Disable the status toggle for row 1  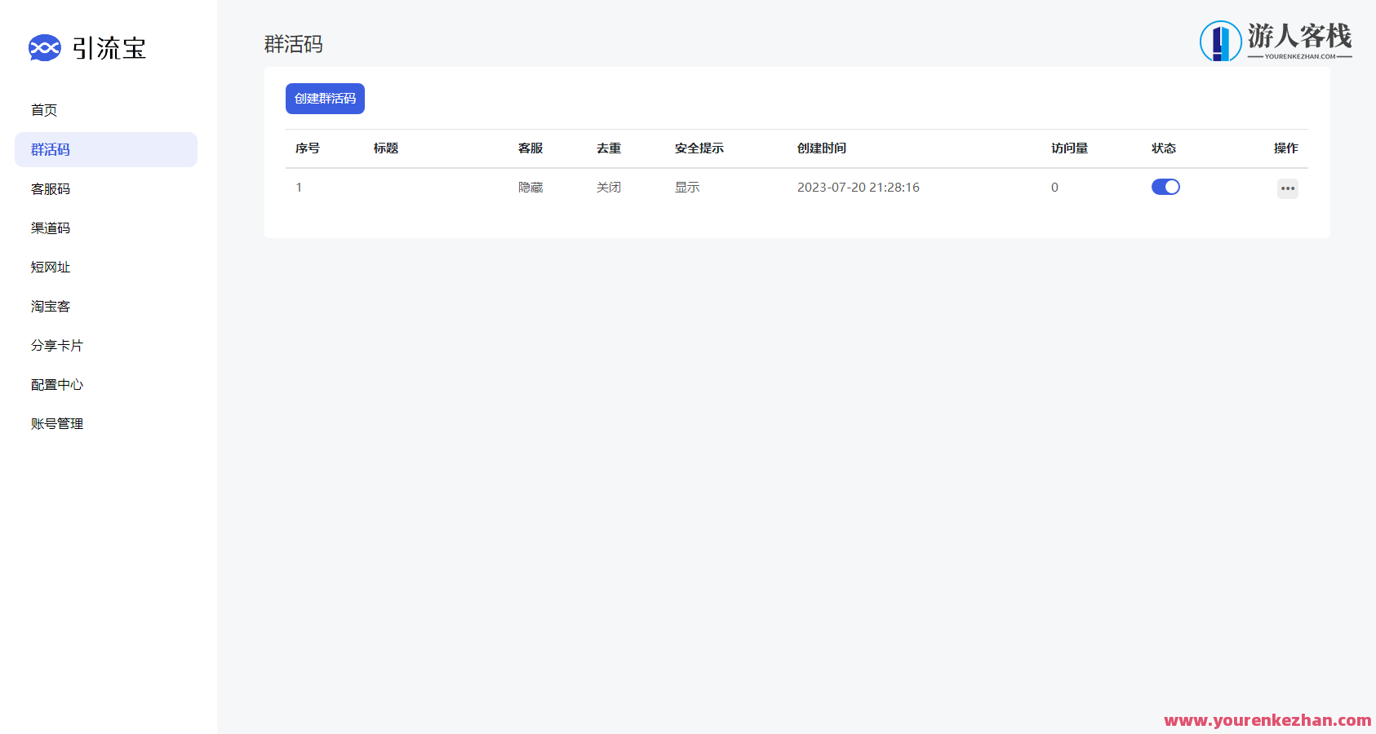pos(1165,187)
